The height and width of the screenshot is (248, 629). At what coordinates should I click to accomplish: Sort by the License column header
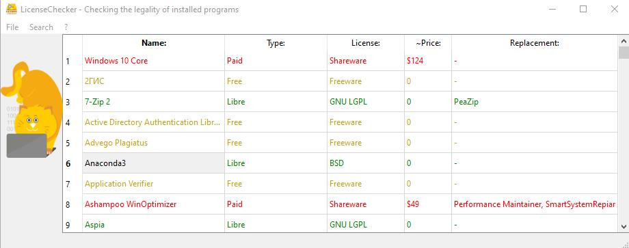tap(366, 43)
